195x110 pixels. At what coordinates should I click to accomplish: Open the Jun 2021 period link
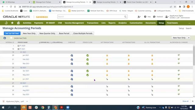[26, 79]
